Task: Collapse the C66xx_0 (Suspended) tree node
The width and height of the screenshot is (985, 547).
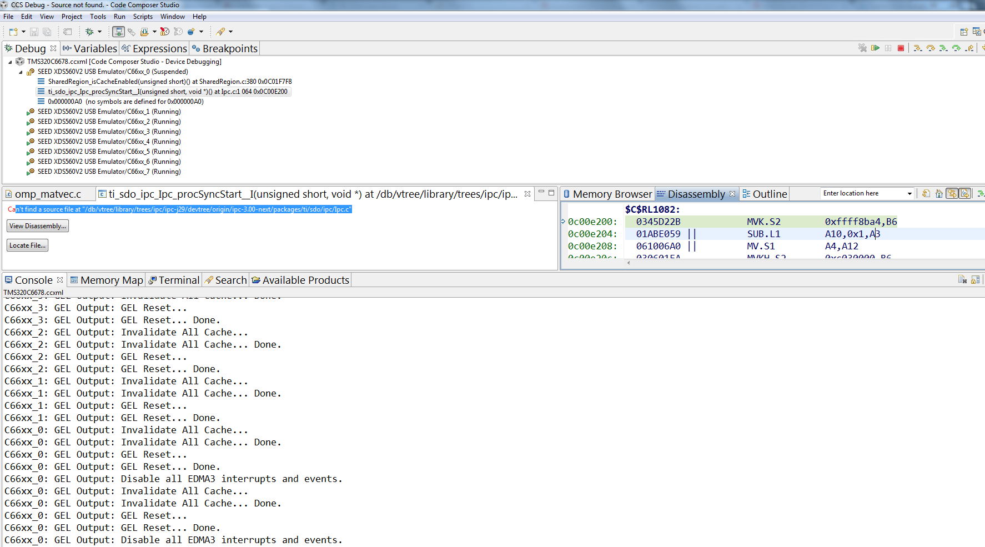Action: (21, 72)
